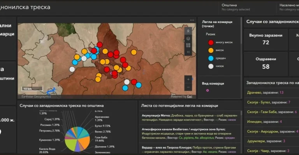Click the 'Ризик' legend subheading
This screenshot has width=299, height=155.
point(210,34)
